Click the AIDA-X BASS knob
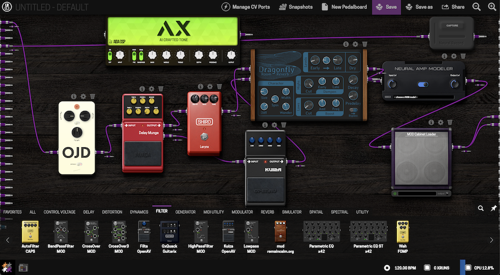The height and width of the screenshot is (275, 500). (x=152, y=55)
